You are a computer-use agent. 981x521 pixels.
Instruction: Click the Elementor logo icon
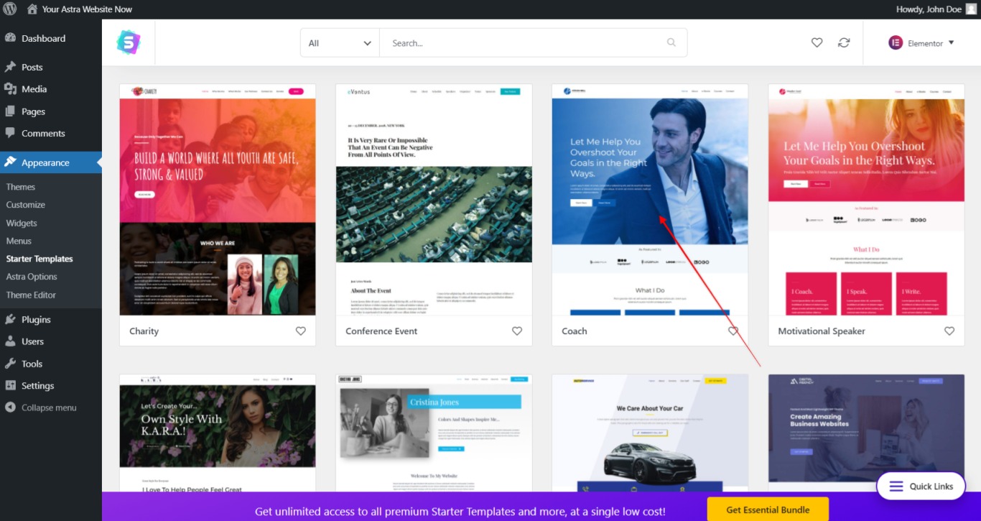(x=896, y=42)
